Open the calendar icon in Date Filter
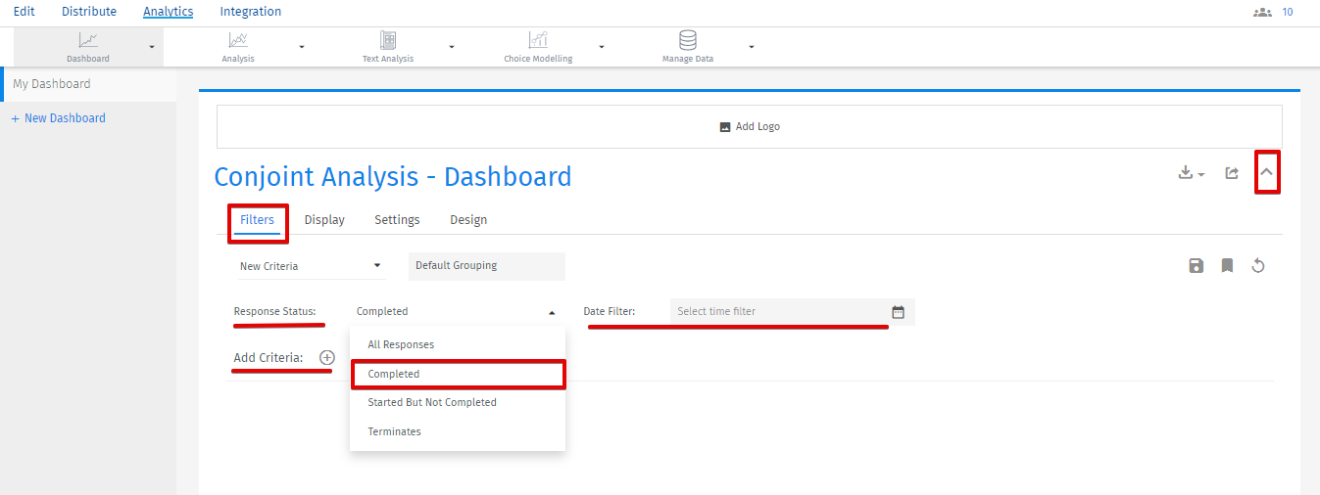Image resolution: width=1320 pixels, height=495 pixels. 898,312
